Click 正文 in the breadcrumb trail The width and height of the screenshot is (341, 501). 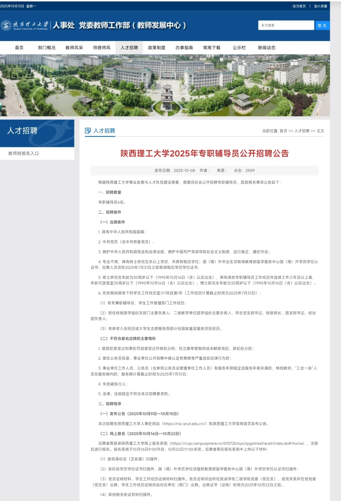click(x=320, y=131)
